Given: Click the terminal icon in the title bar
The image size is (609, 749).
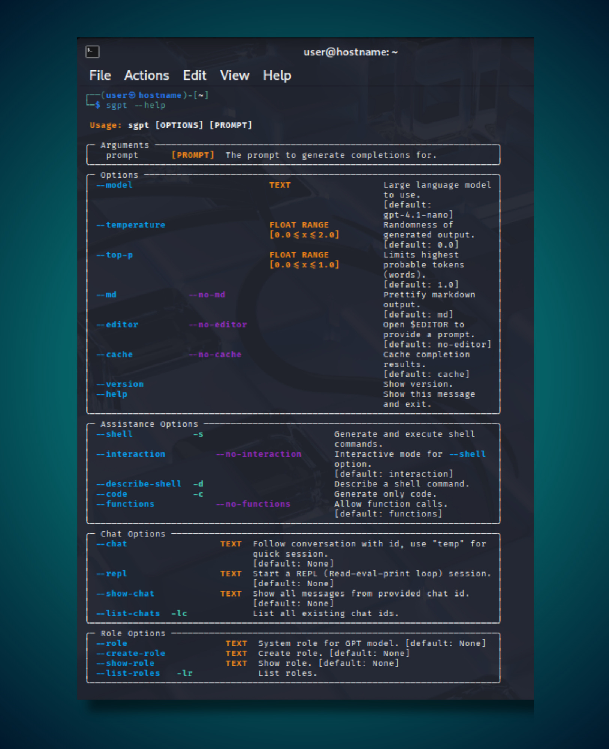Looking at the screenshot, I should coord(92,52).
